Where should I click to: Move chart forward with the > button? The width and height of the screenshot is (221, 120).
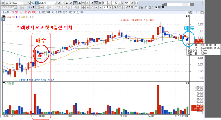(x=100, y=7)
